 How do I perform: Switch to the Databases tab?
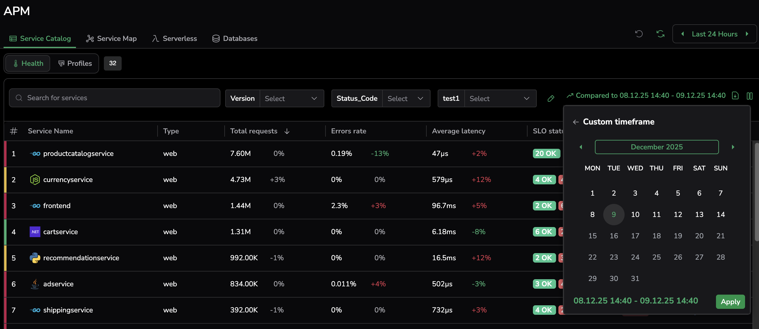click(x=235, y=39)
